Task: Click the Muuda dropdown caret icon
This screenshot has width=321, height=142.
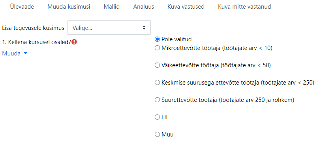Action: coord(25,53)
